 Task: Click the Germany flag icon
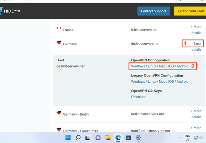click(59, 43)
